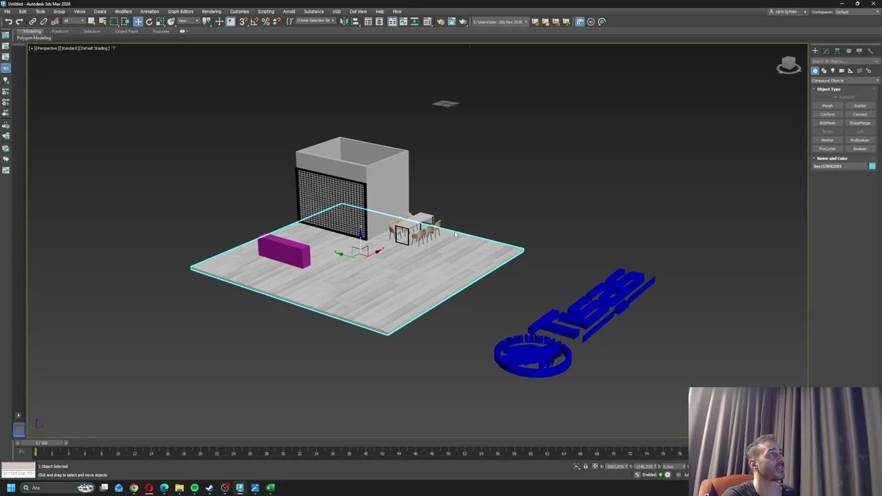Click the Redo arrow icon
This screenshot has height=496, width=882.
pos(19,21)
